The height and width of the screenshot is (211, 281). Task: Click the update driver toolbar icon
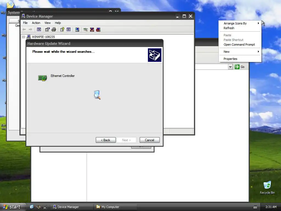coord(86,29)
